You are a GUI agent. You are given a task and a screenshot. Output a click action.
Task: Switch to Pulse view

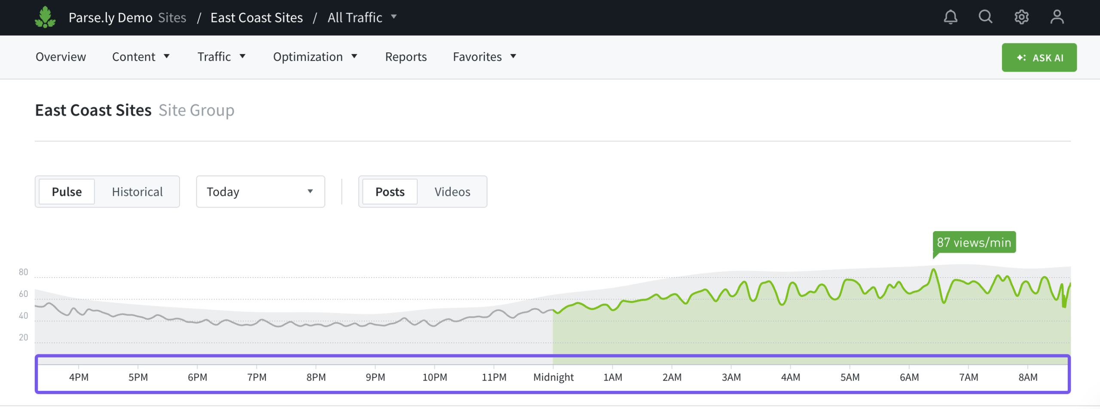pos(67,192)
